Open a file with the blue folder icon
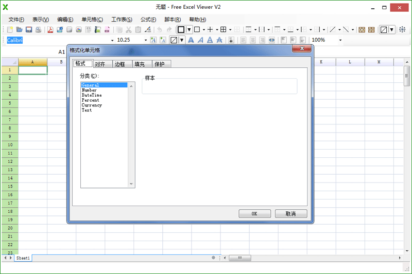The height and width of the screenshot is (274, 412). point(20,30)
